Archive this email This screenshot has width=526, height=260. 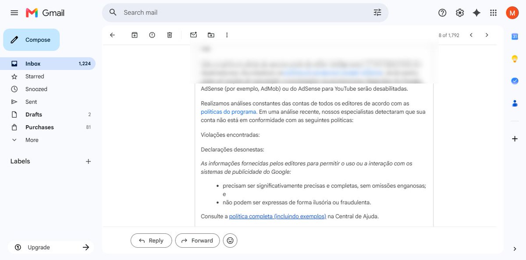tap(135, 35)
